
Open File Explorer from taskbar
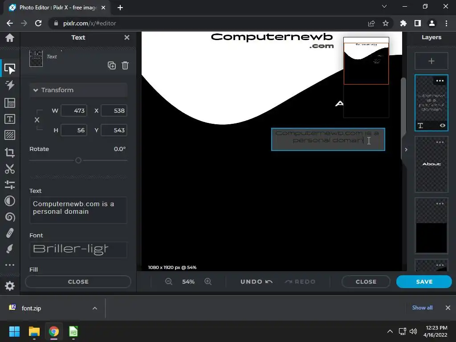click(x=34, y=331)
